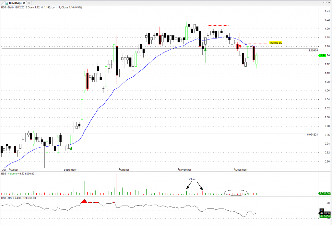Screen dimensions: 332x225
Task: Click the green volume value marker 9,531,000
Action: pyautogui.click(x=325, y=193)
